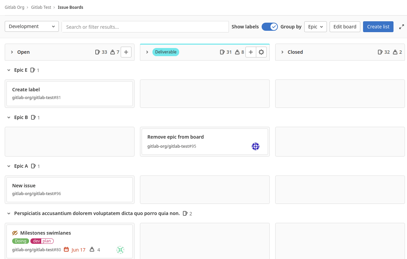
Task: Click the plus icon in Open list header
Action: (126, 52)
